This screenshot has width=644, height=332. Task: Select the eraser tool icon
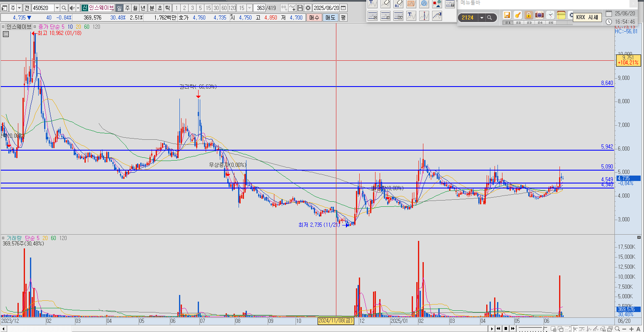(x=385, y=4)
